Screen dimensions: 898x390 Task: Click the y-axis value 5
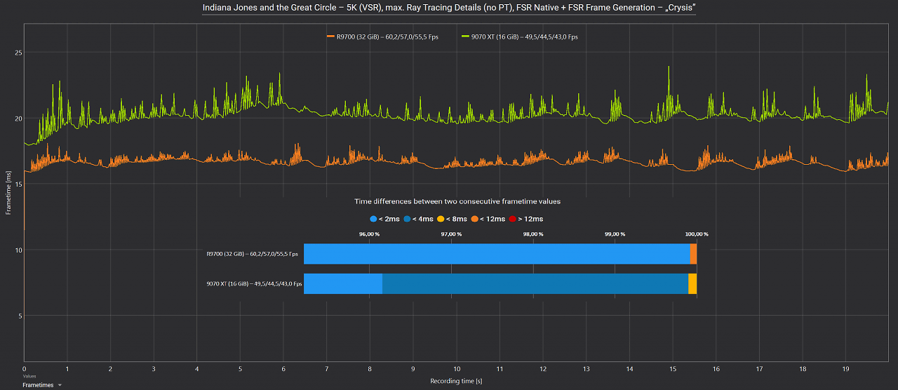tap(21, 316)
